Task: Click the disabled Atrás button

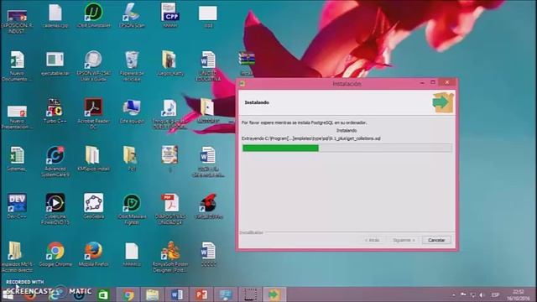Action: 372,241
